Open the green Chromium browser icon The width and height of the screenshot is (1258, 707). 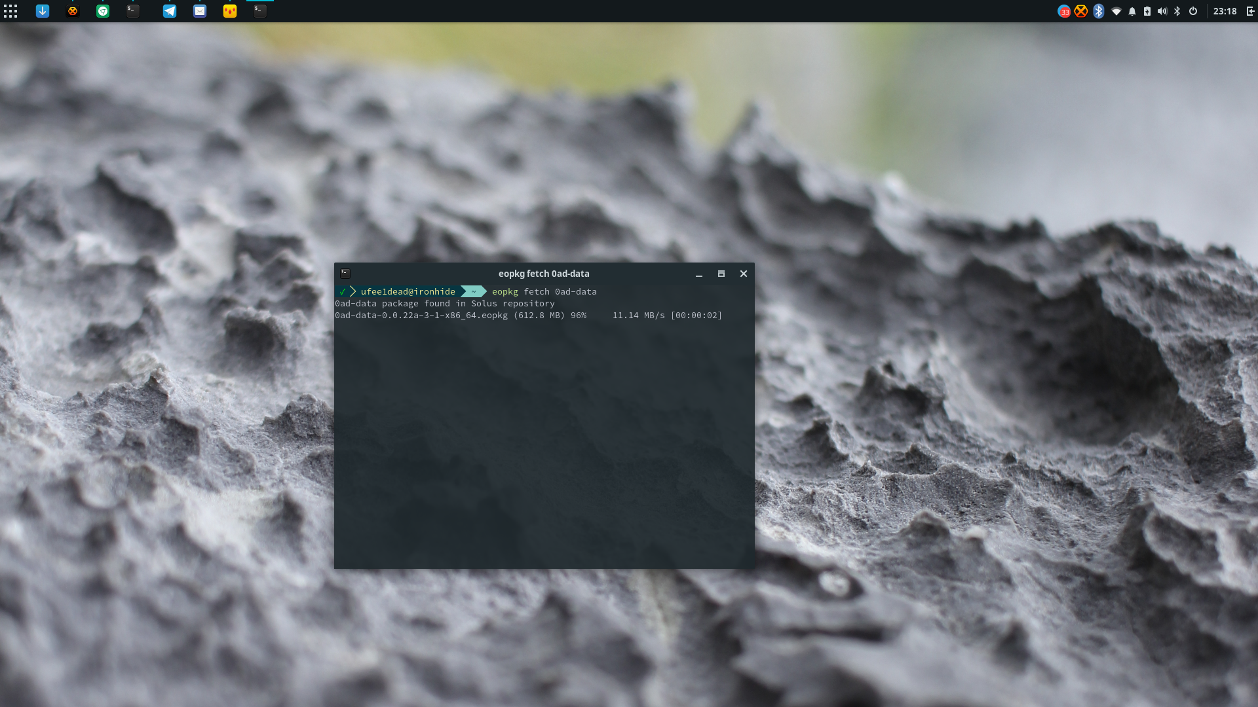(103, 11)
